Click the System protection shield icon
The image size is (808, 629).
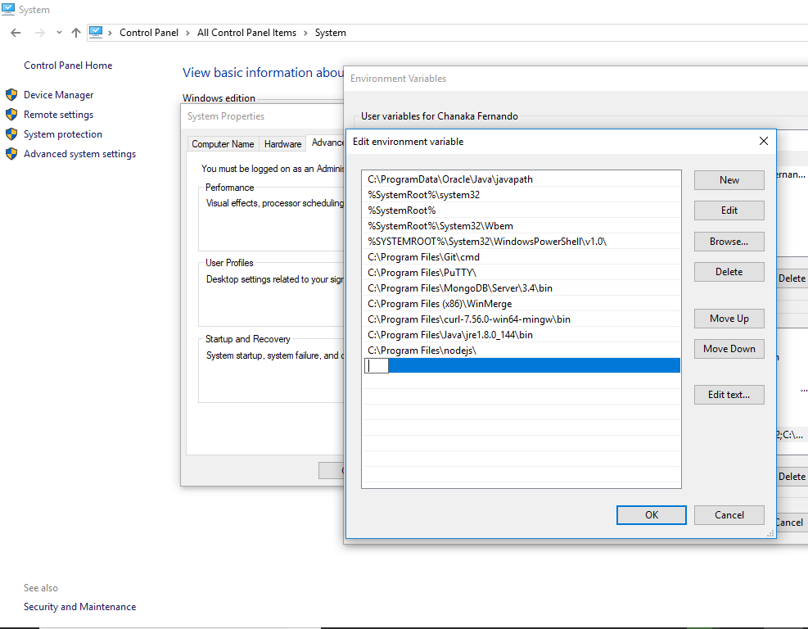pos(11,133)
